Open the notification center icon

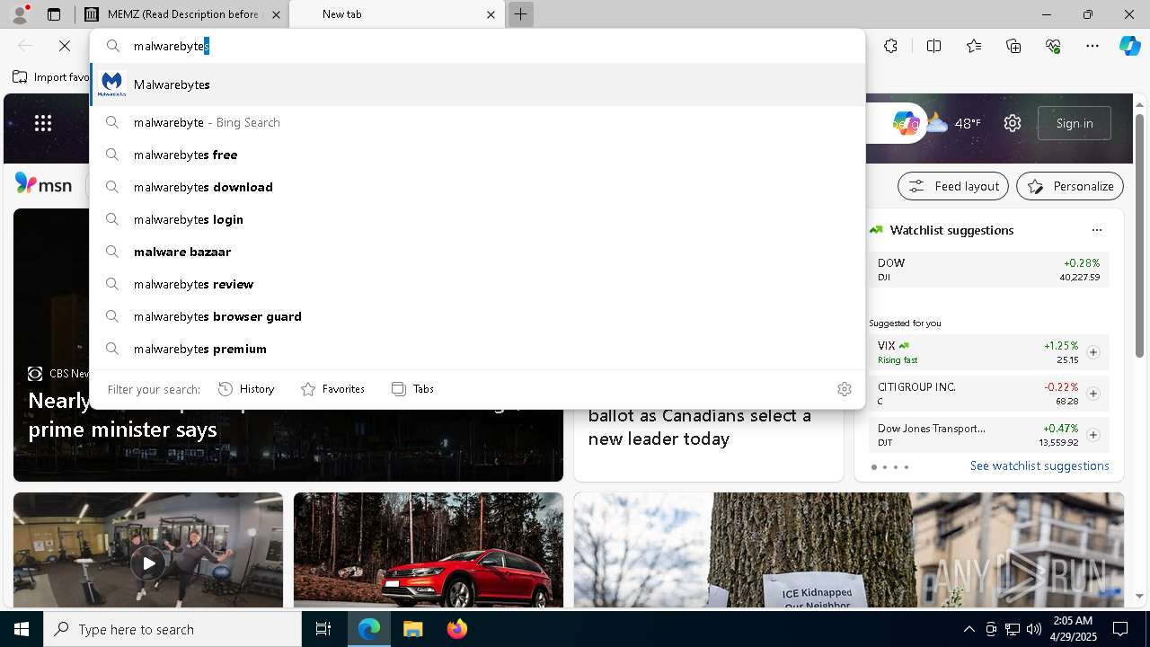click(1120, 629)
